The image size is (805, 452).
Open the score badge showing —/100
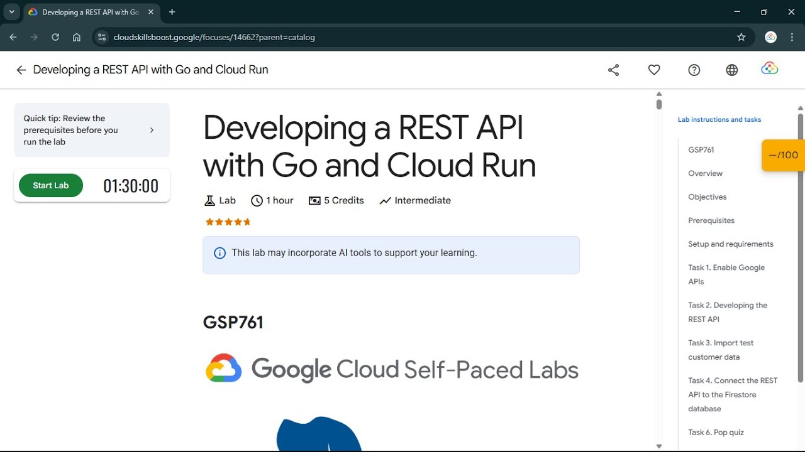783,155
